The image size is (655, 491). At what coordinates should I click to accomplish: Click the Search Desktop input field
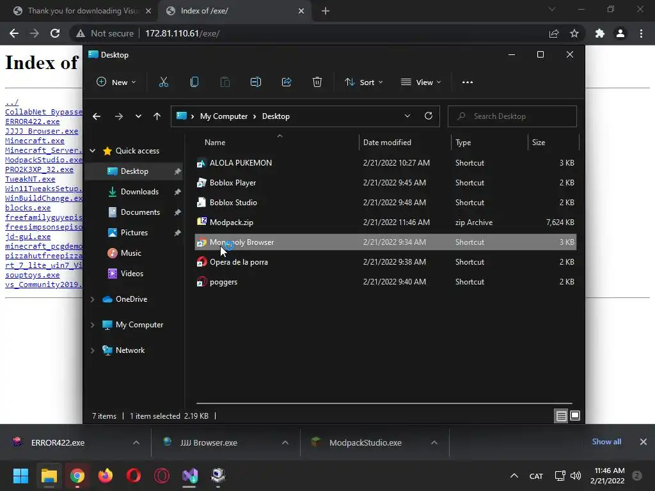coord(512,116)
